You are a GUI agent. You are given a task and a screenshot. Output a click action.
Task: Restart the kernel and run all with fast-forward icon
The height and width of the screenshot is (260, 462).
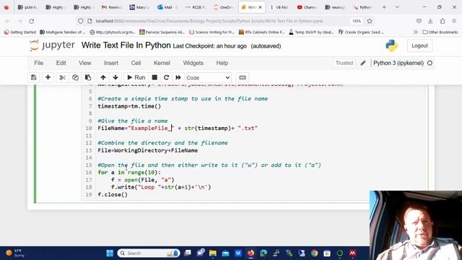pos(178,77)
